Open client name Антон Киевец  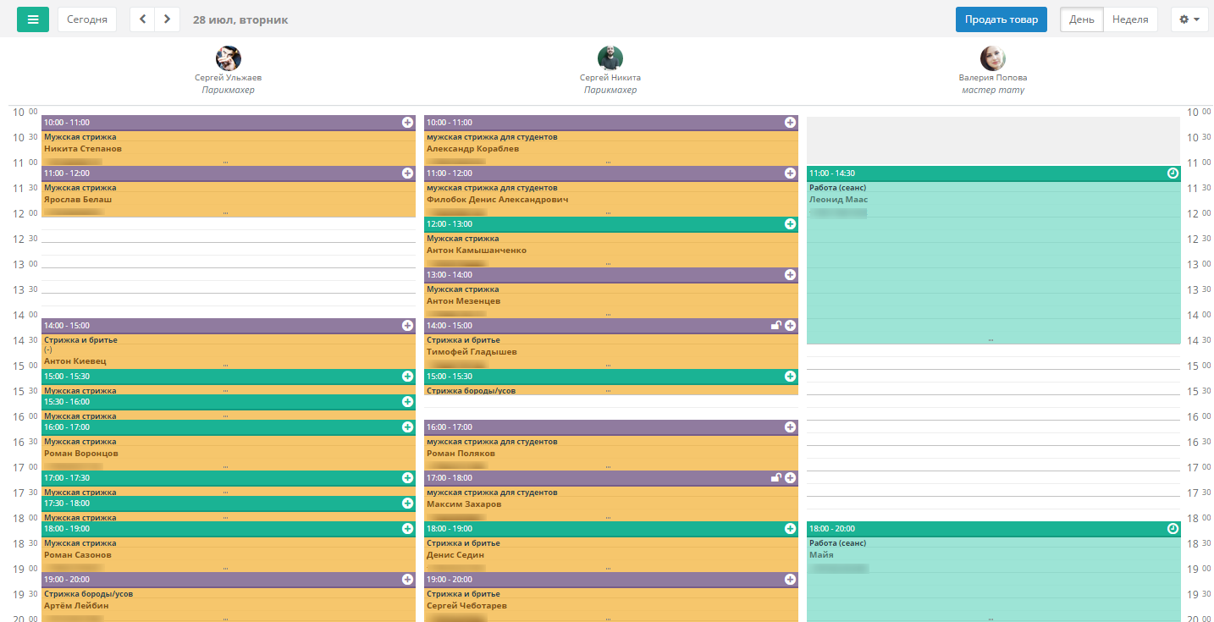coord(75,361)
